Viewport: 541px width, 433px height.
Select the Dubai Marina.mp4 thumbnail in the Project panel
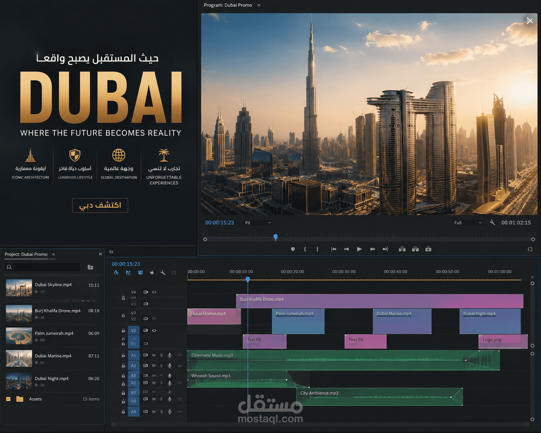click(x=19, y=359)
